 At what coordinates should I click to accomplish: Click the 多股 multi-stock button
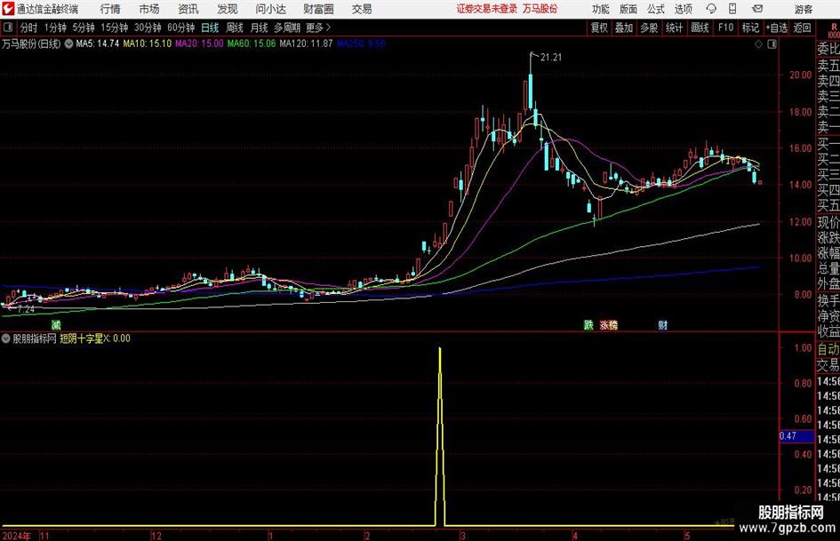(649, 28)
